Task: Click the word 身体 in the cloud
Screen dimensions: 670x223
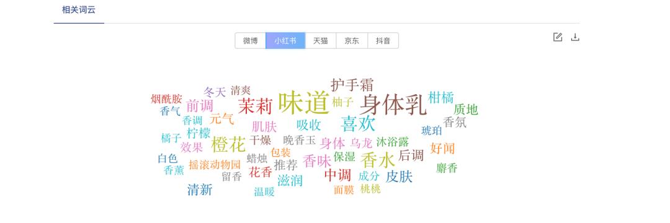Action: [333, 143]
